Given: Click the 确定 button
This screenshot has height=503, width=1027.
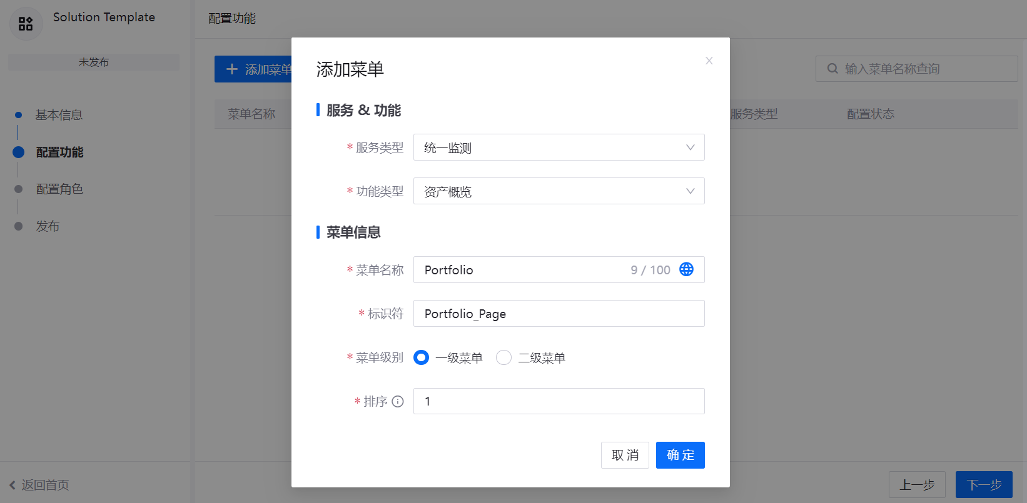Looking at the screenshot, I should (x=680, y=455).
